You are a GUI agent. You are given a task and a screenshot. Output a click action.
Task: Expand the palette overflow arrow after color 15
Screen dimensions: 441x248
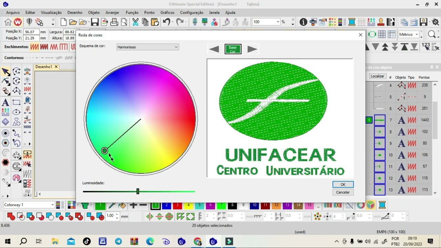point(318,207)
